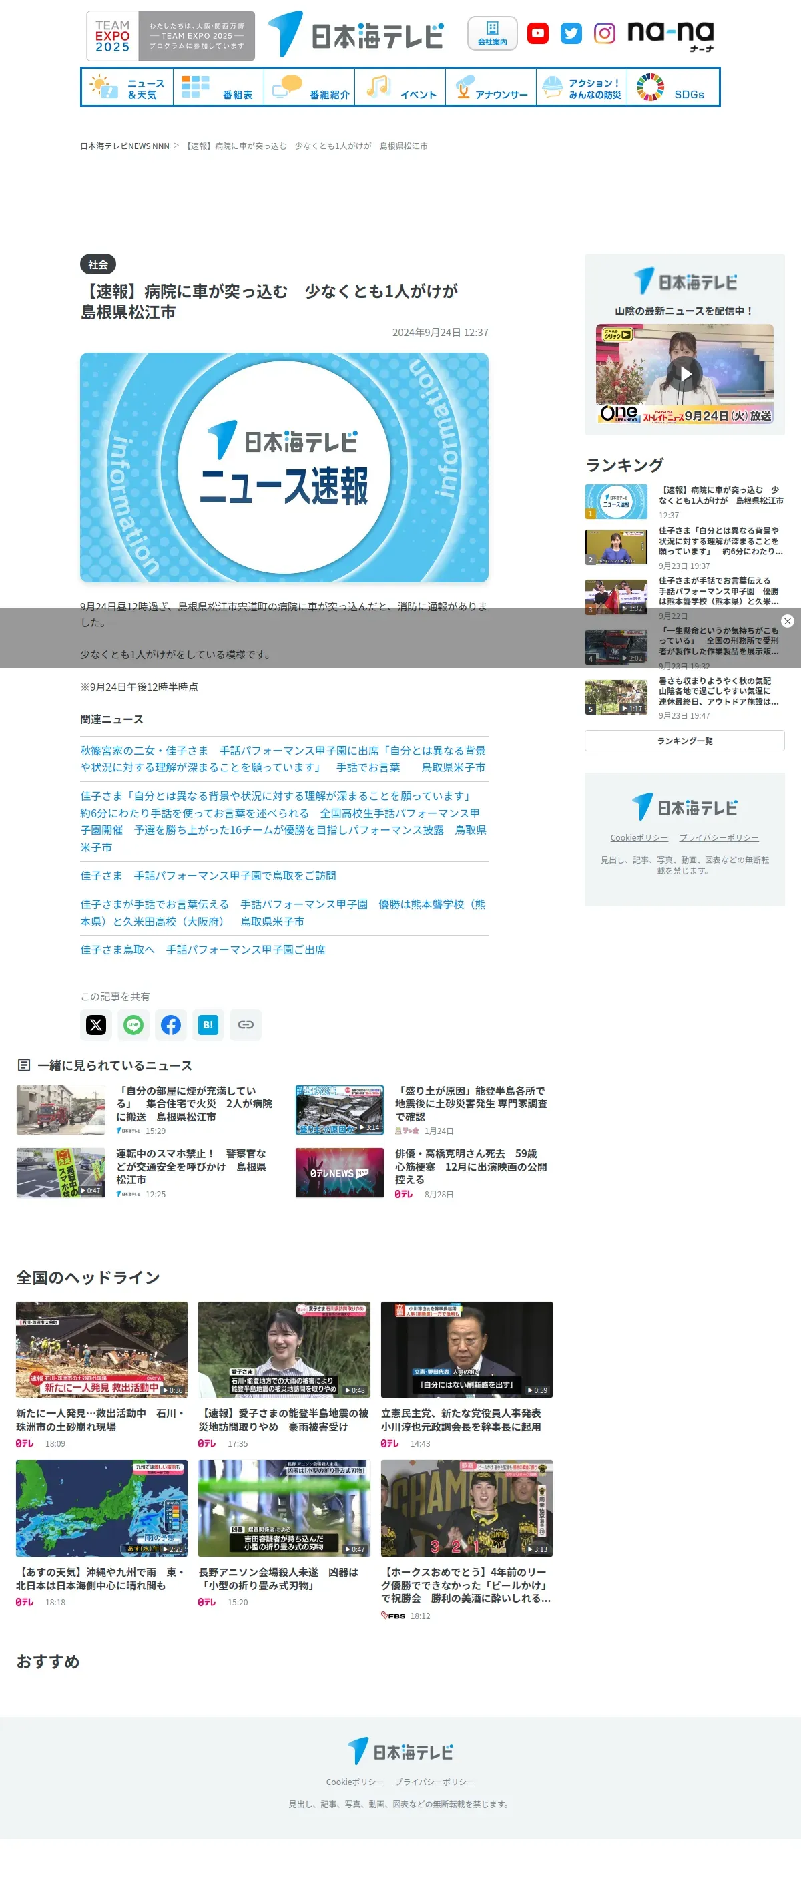This screenshot has height=1896, width=801.
Task: Share article via LINE icon
Action: pos(133,1024)
